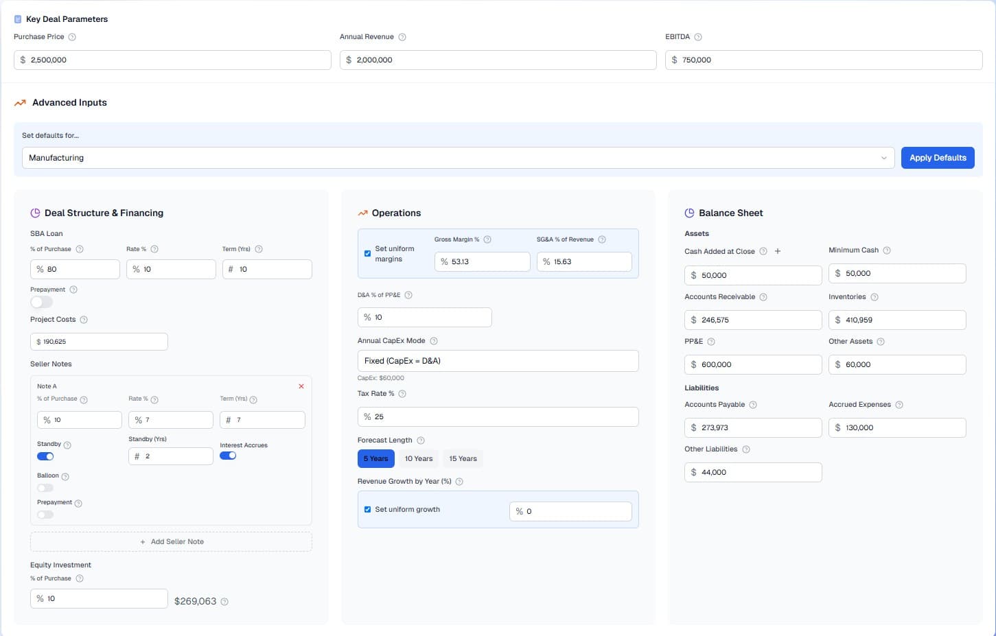Switch forecast length to 10 Years

click(x=418, y=458)
